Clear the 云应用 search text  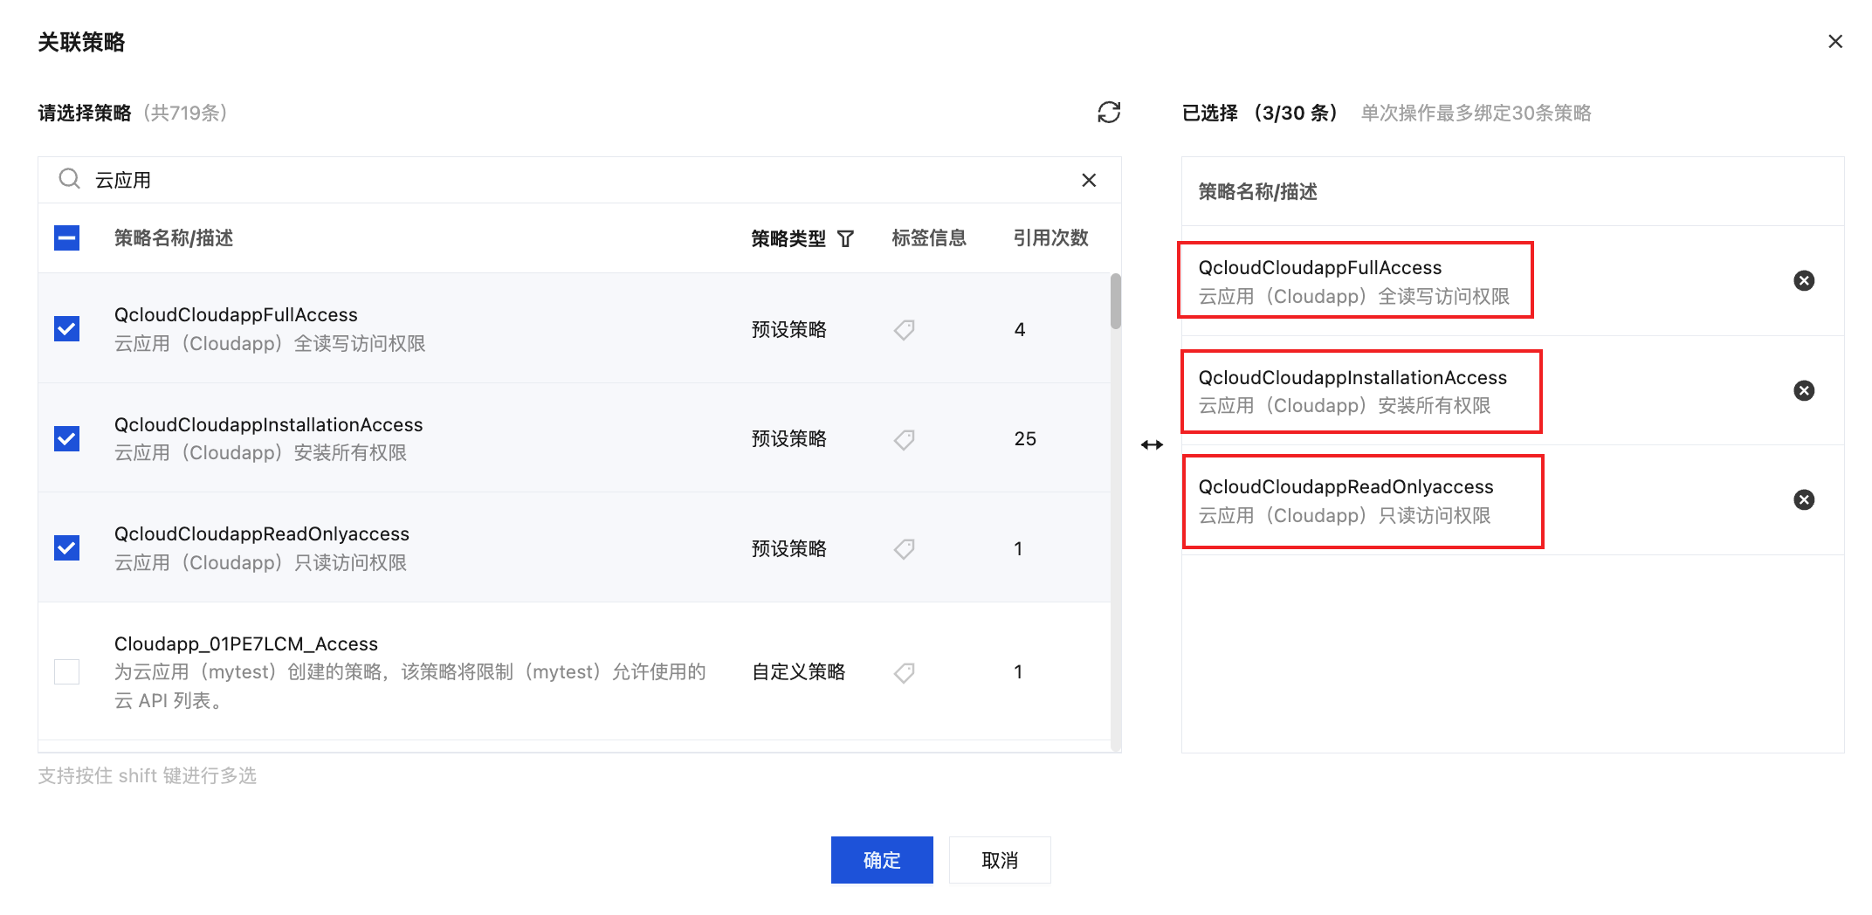coord(1089,180)
